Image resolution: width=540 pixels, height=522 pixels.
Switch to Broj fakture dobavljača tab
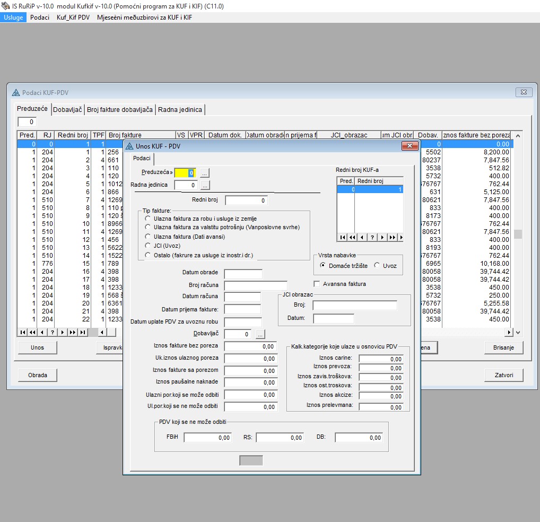pyautogui.click(x=120, y=109)
